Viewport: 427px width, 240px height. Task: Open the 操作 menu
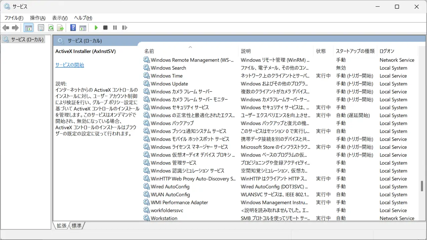[37, 18]
